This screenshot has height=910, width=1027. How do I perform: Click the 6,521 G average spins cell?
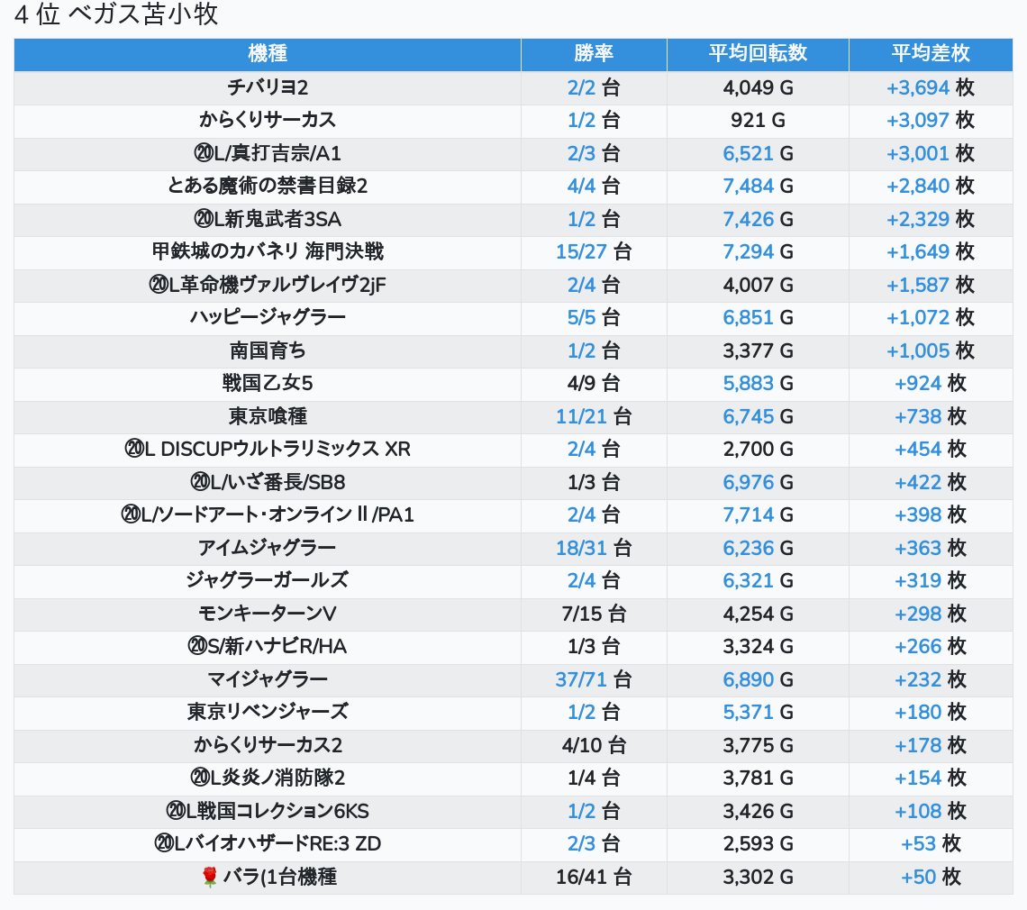(758, 153)
